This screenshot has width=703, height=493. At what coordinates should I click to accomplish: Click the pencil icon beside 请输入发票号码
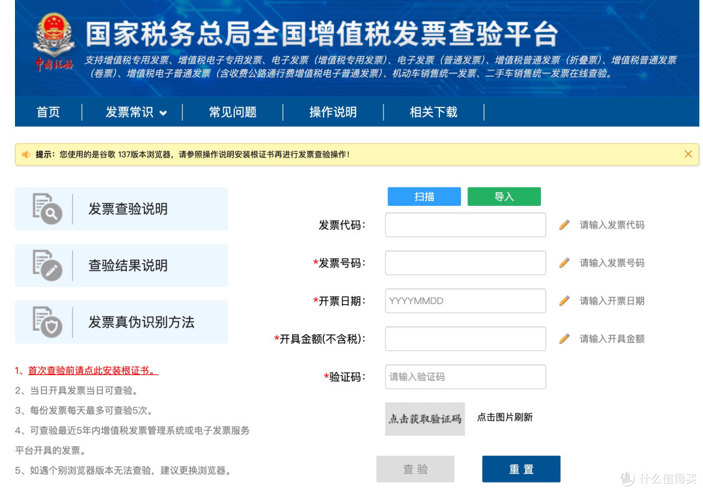click(564, 263)
